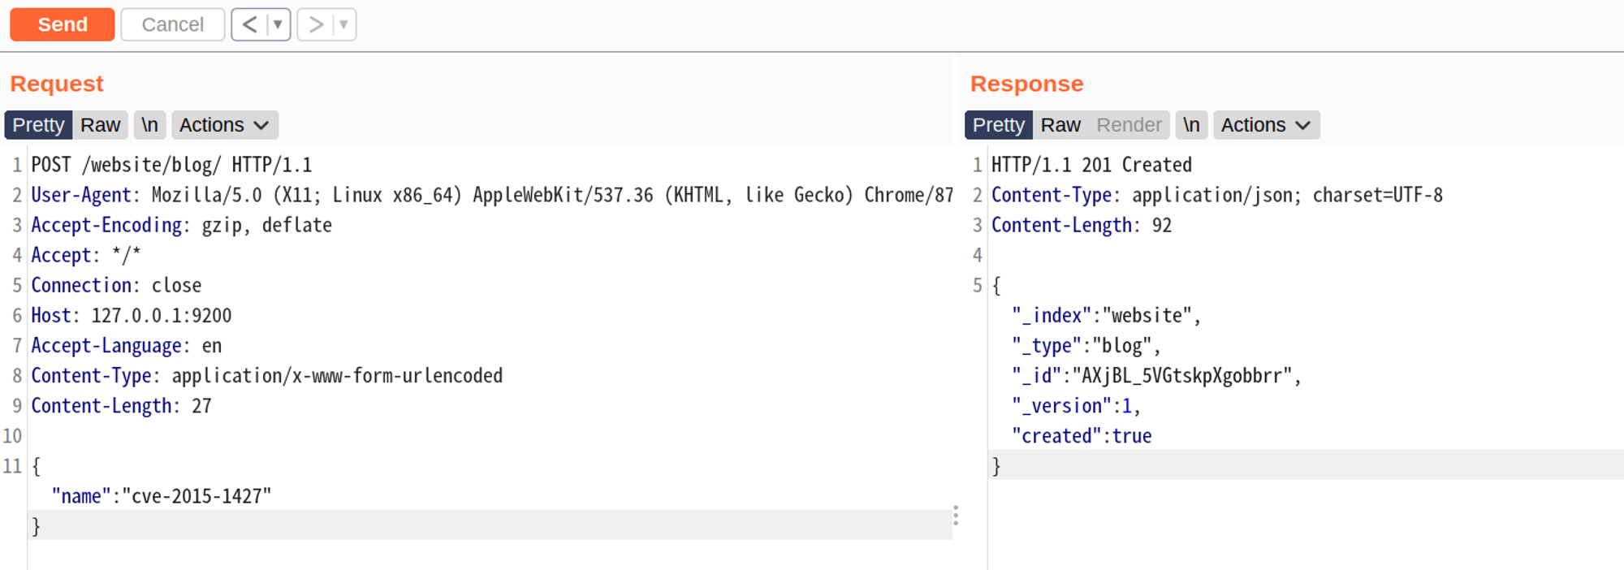
Task: Click the Accept-Encoding header name
Action: click(x=106, y=225)
